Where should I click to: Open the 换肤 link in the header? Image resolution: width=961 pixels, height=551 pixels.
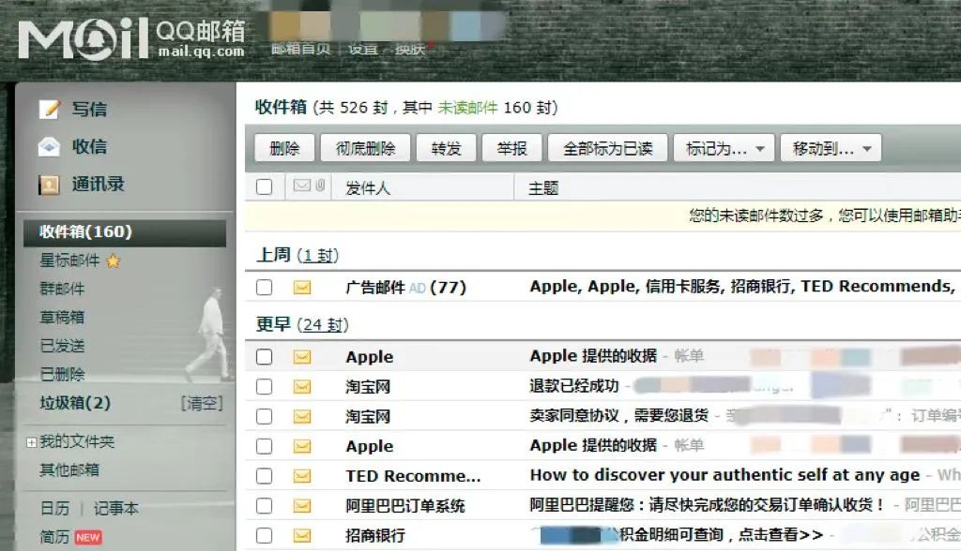[x=409, y=49]
